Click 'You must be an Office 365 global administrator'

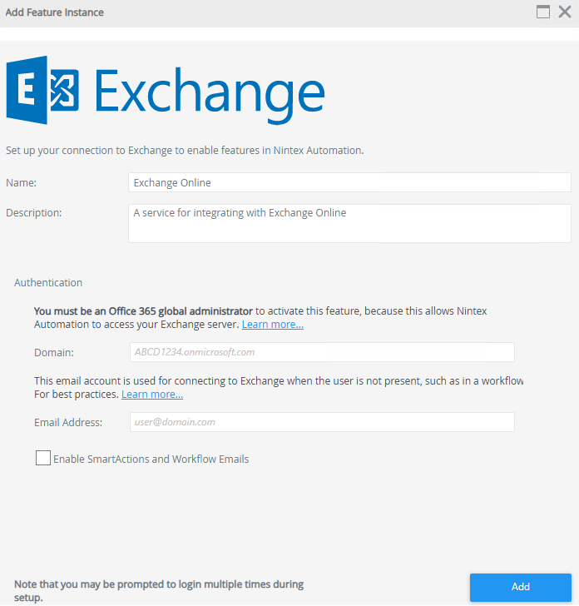[x=143, y=311]
